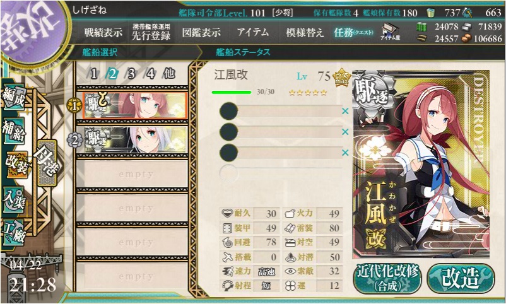Open the 編成 fleet organization icon
The height and width of the screenshot is (304, 506).
click(13, 97)
